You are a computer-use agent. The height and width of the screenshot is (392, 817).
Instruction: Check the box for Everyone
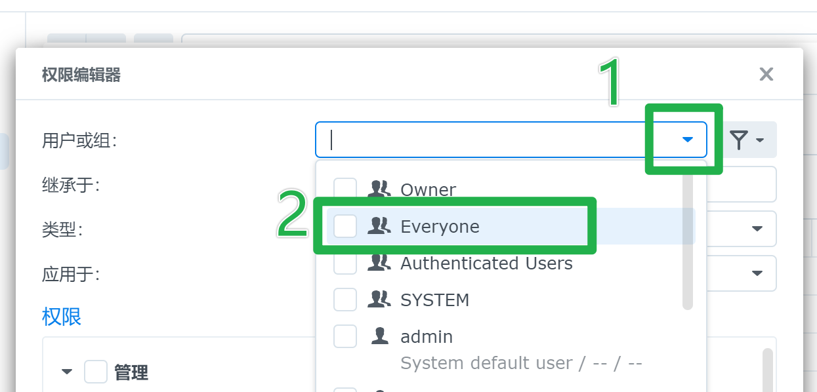pyautogui.click(x=345, y=226)
